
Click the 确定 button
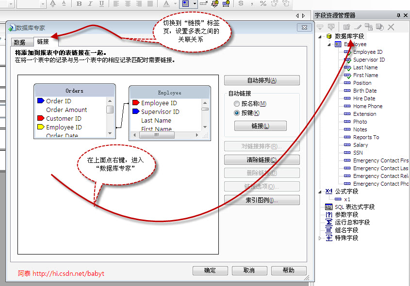[x=210, y=270]
